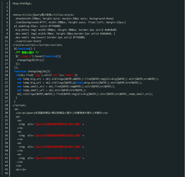Click 'var temp_big_src' declaration
This screenshot has width=185, height=177.
88,79
